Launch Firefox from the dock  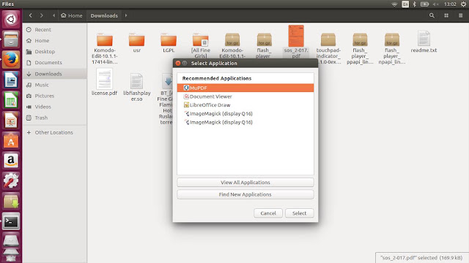click(x=11, y=60)
